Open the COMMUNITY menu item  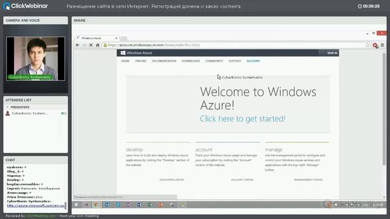click(214, 61)
